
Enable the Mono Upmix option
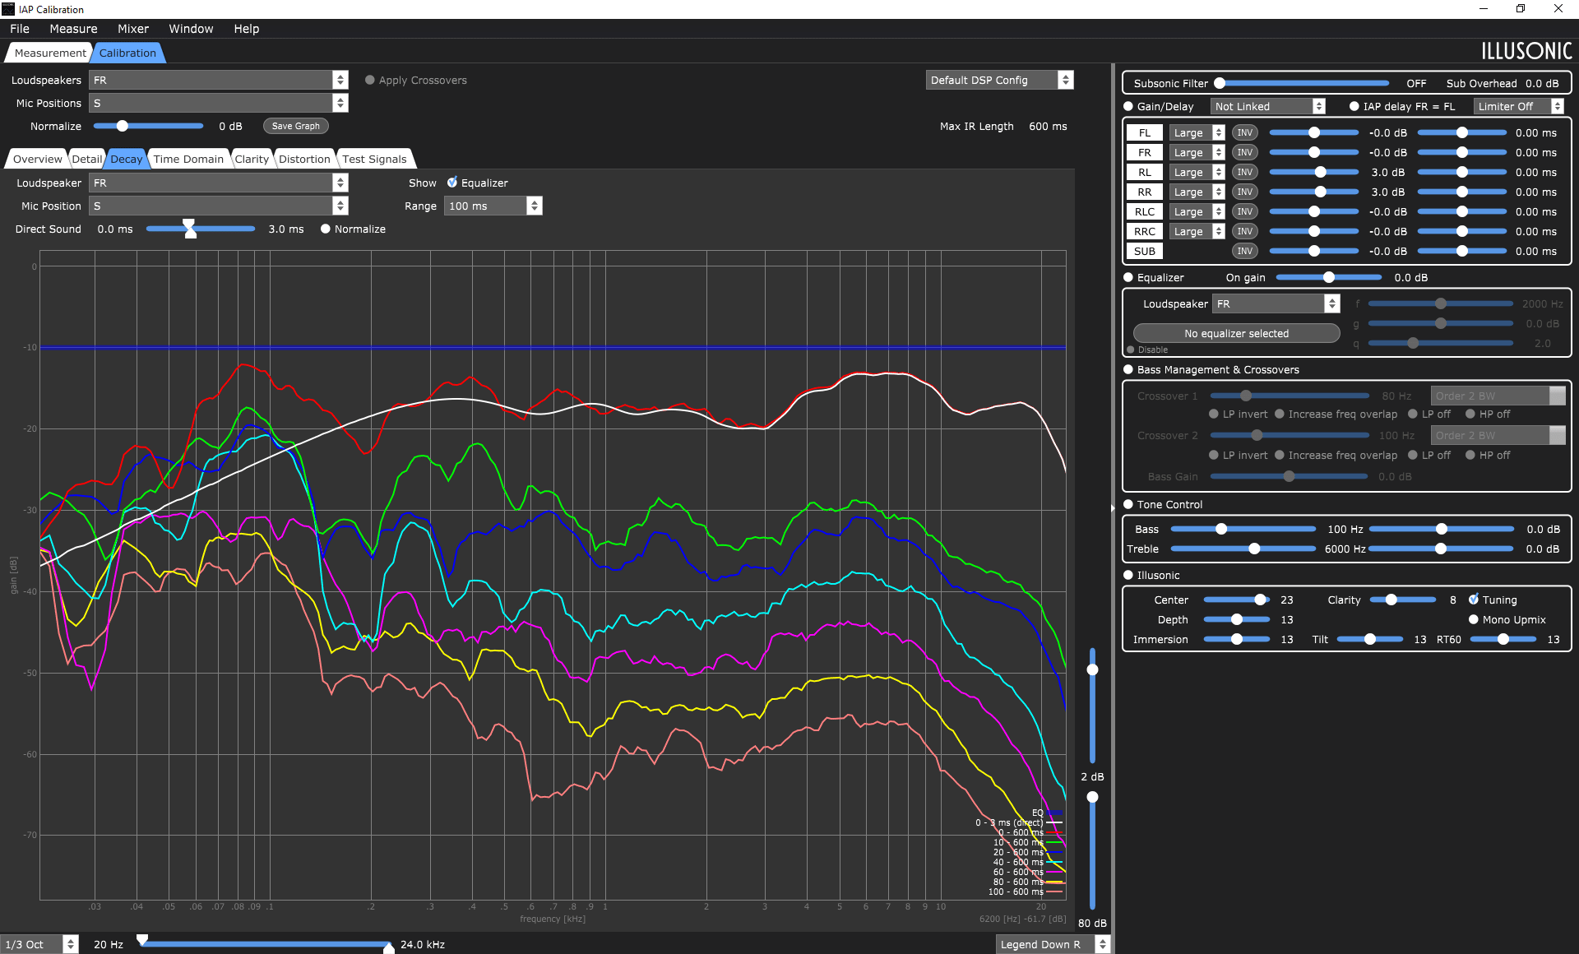[x=1474, y=619]
